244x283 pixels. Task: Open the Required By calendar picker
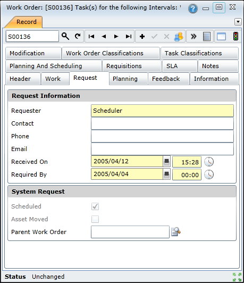click(166, 174)
